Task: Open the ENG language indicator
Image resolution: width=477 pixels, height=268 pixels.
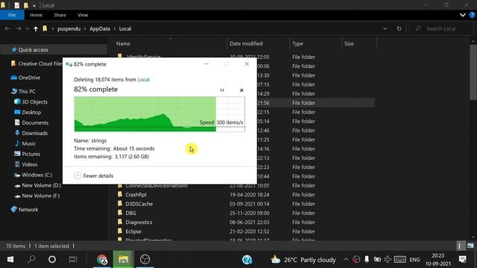Action: pos(414,260)
